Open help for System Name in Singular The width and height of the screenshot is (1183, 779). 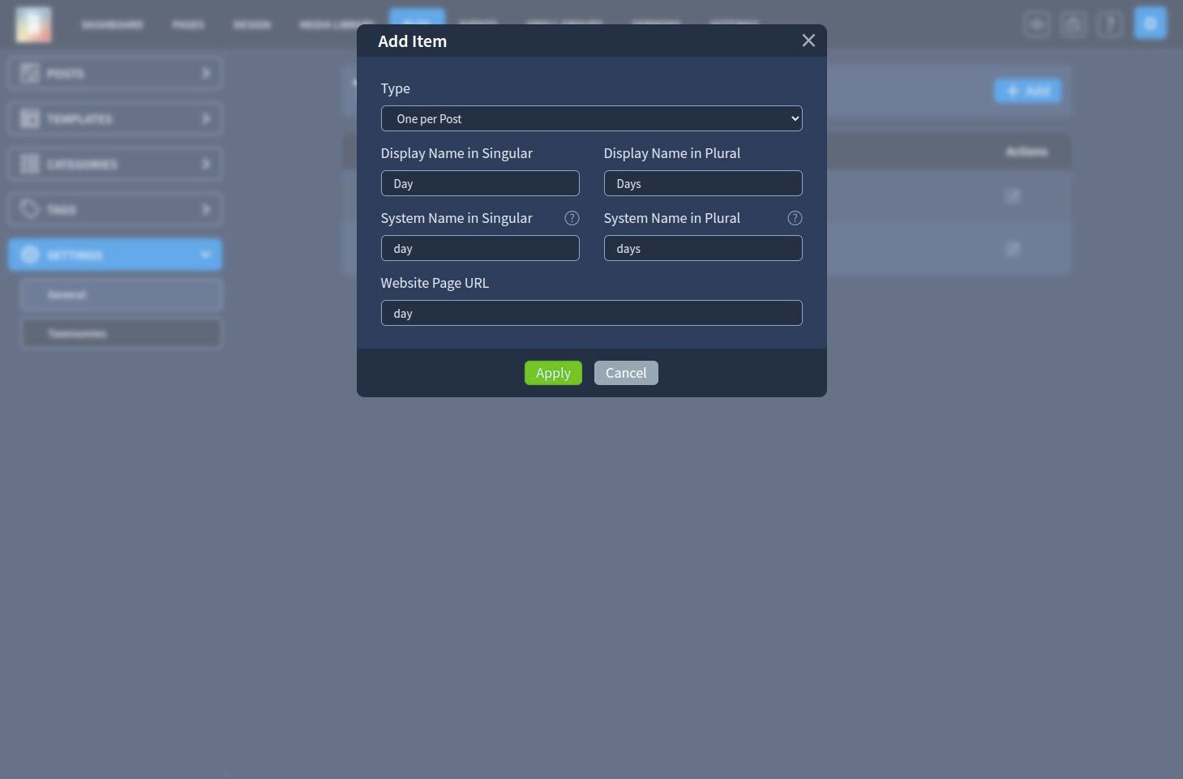click(572, 218)
